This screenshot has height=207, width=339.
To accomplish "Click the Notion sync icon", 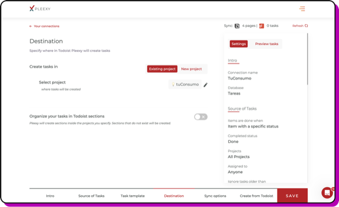I will (237, 26).
